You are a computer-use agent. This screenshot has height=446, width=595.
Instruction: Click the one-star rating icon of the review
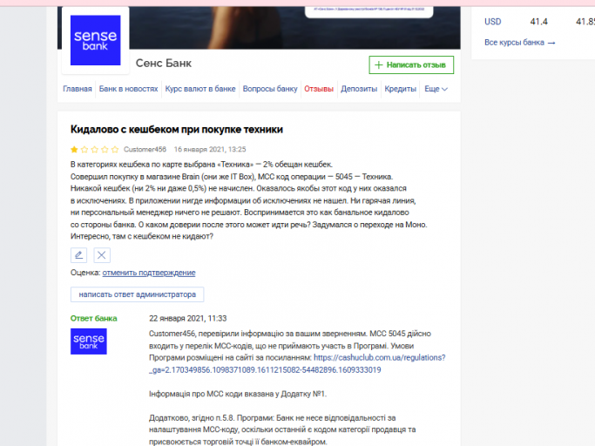pyautogui.click(x=74, y=150)
